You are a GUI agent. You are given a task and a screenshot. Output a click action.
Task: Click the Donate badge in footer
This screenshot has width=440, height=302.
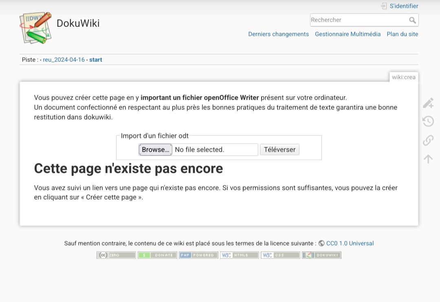click(x=157, y=255)
